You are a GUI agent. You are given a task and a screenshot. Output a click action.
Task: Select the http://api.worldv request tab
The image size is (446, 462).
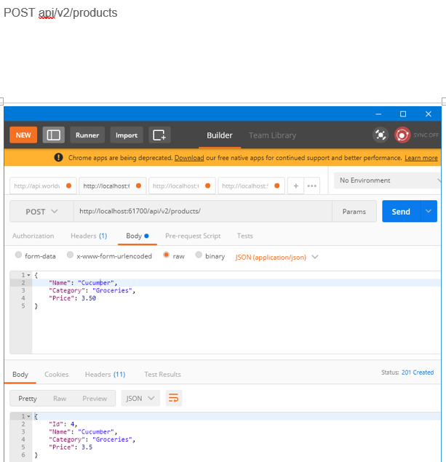click(x=43, y=186)
